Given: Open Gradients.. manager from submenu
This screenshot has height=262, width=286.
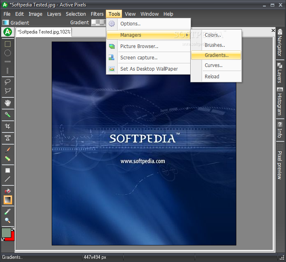Looking at the screenshot, I should point(216,55).
